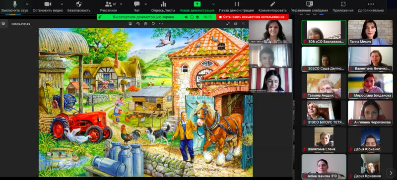
Task: Rotate the picture with the rotate icon
Action: [x=138, y=23]
